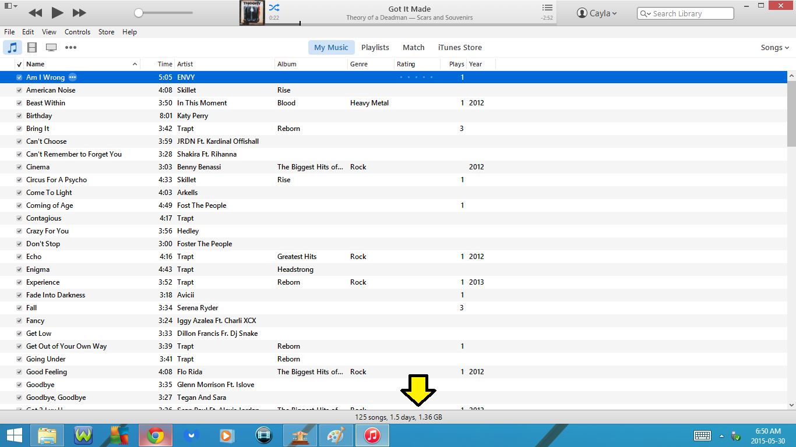Switch to the Match tab
Viewport: 796px width, 447px height.
coord(414,48)
